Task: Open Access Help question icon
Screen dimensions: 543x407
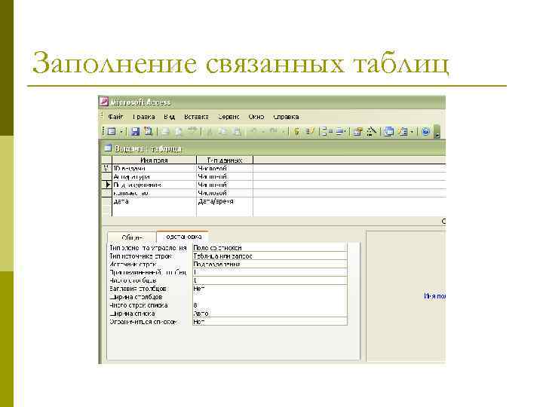Action: pyautogui.click(x=425, y=131)
